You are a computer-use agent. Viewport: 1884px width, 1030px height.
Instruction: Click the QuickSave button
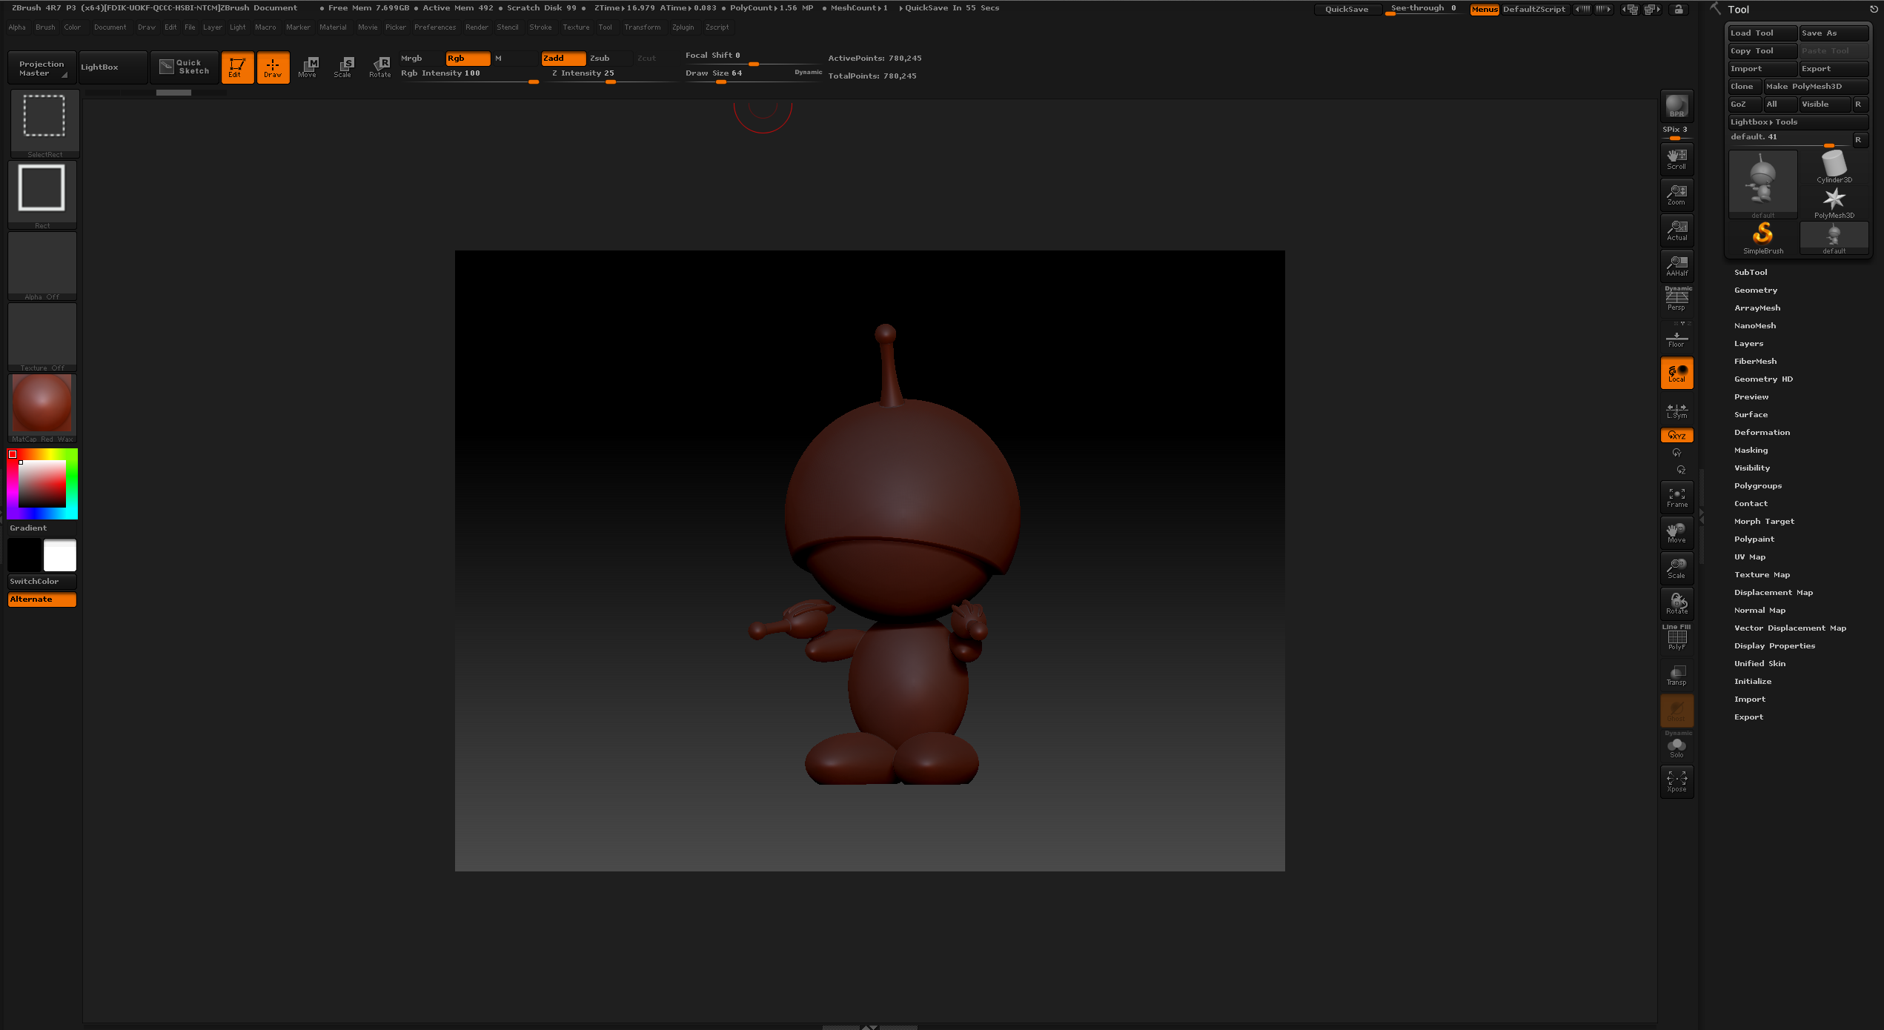tap(1347, 10)
